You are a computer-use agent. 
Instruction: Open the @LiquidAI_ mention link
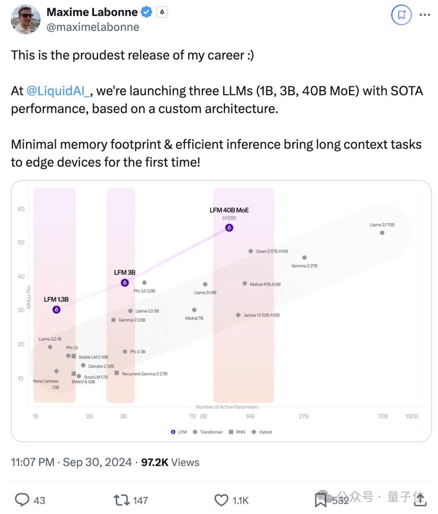(x=58, y=91)
